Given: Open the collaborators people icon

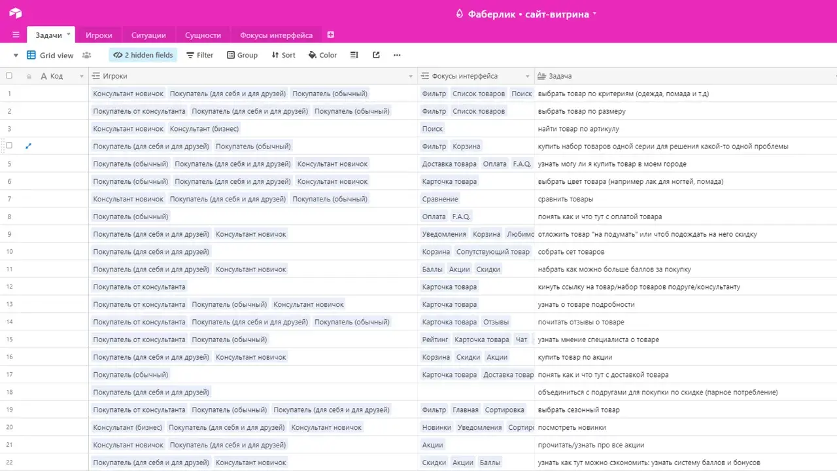Looking at the screenshot, I should [86, 55].
